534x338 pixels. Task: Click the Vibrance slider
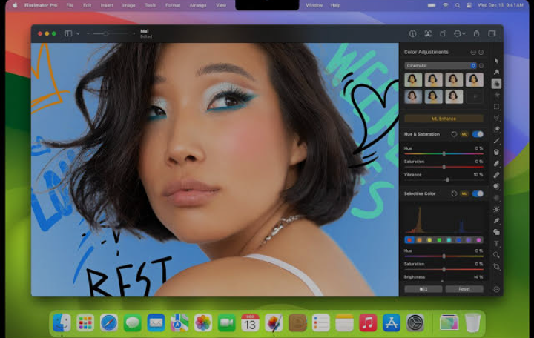(x=444, y=180)
